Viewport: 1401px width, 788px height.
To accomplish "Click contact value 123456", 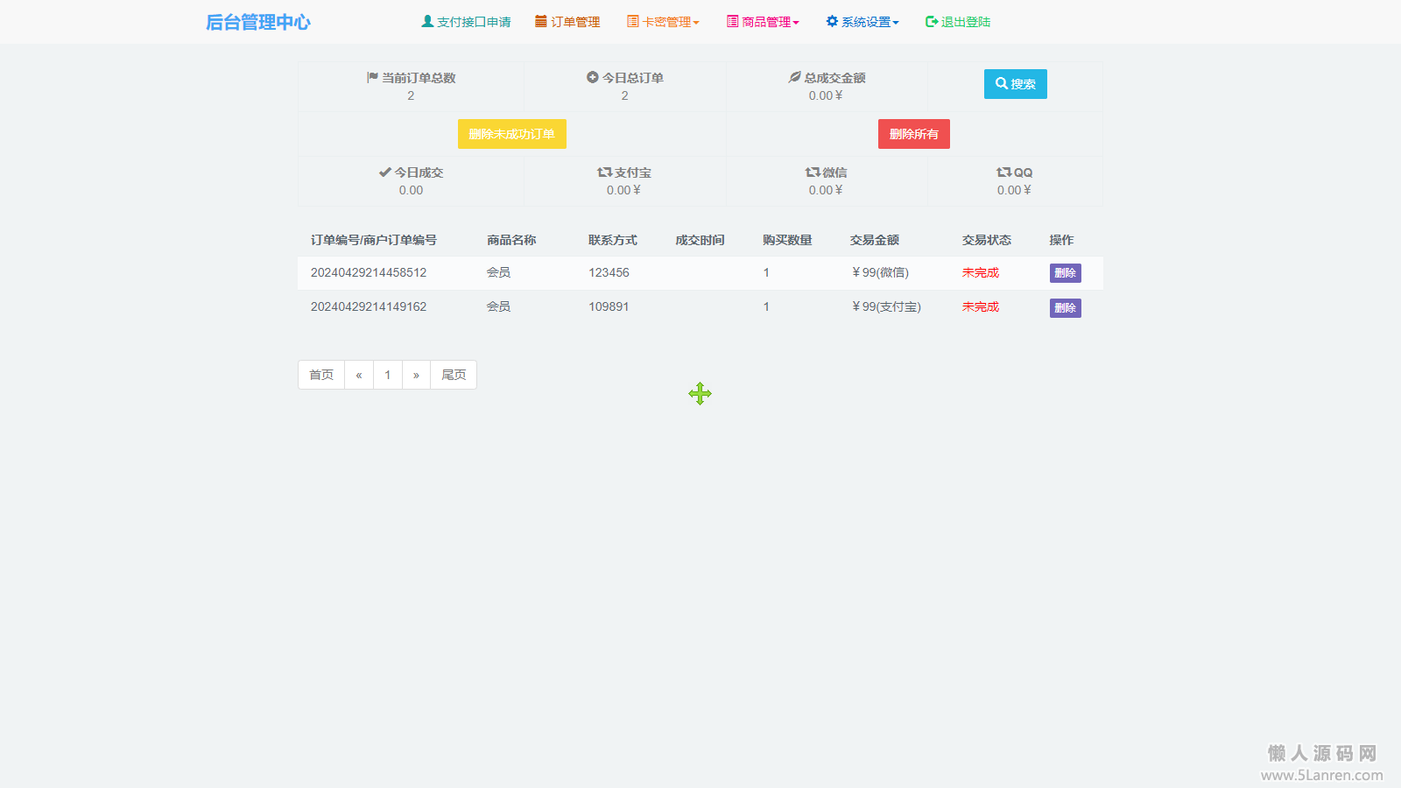I will (609, 272).
